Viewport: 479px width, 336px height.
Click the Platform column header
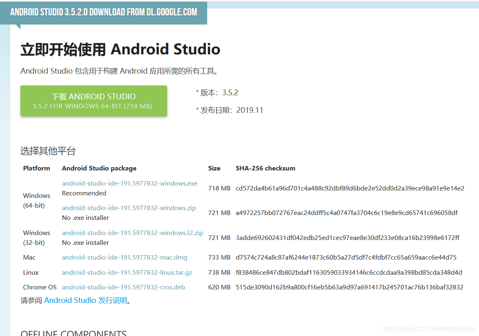point(36,168)
